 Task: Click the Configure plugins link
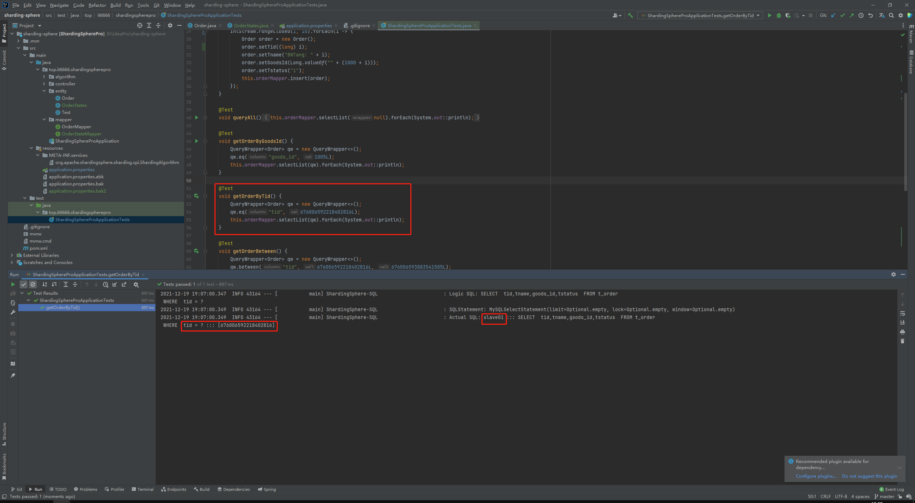click(x=816, y=476)
